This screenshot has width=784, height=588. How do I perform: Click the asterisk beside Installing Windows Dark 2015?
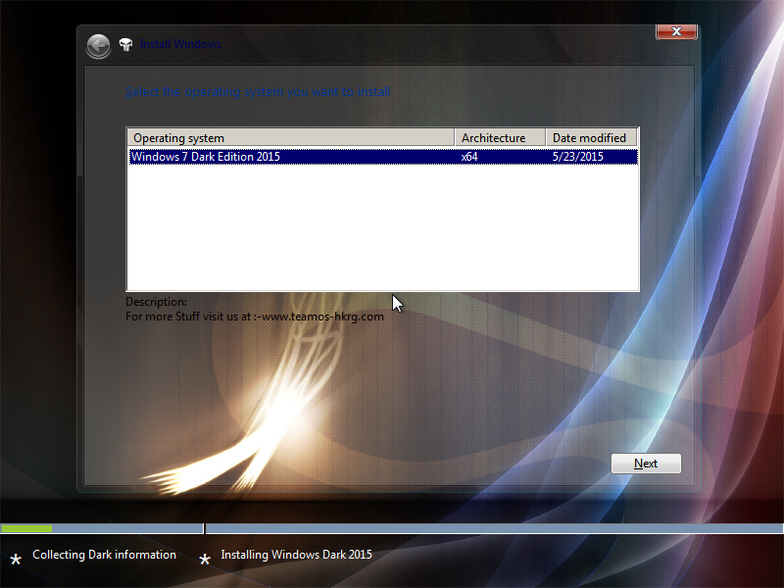click(x=205, y=560)
